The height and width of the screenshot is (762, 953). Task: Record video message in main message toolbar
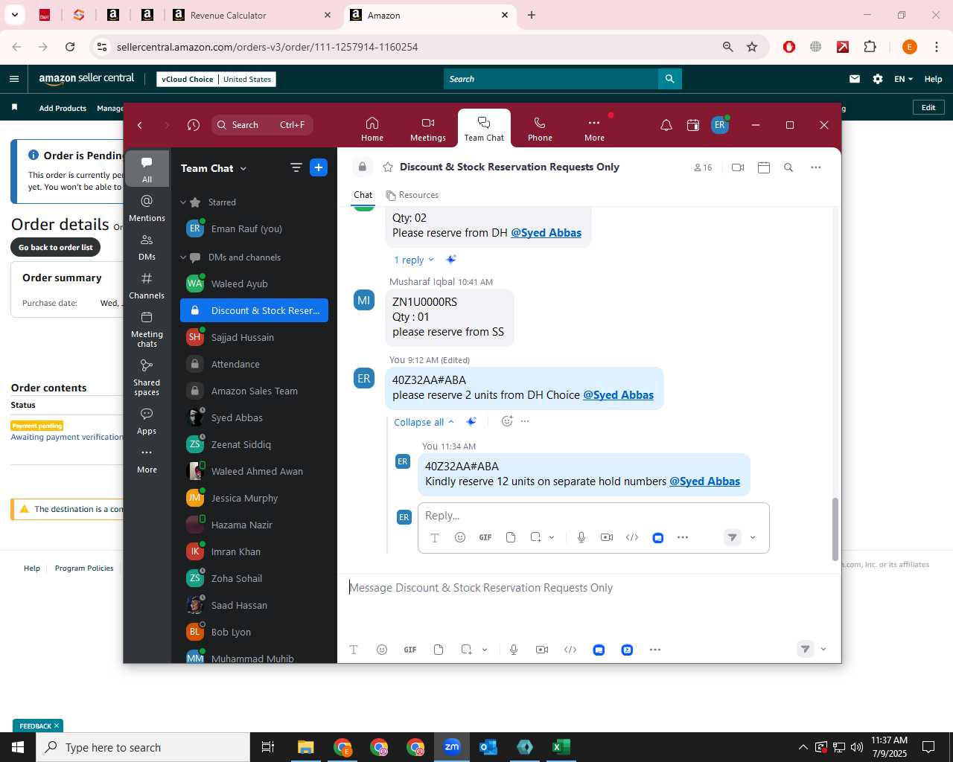(x=542, y=650)
